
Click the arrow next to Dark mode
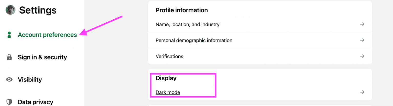pyautogui.click(x=362, y=92)
